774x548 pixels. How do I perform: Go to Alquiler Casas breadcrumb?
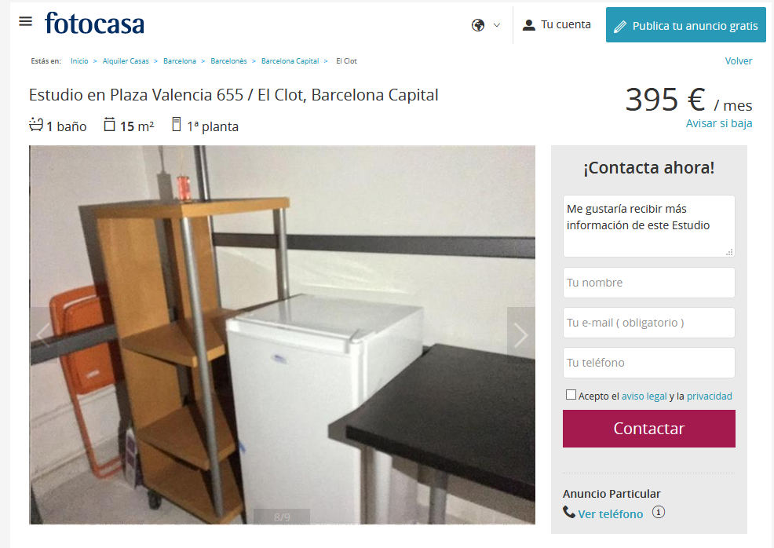126,61
